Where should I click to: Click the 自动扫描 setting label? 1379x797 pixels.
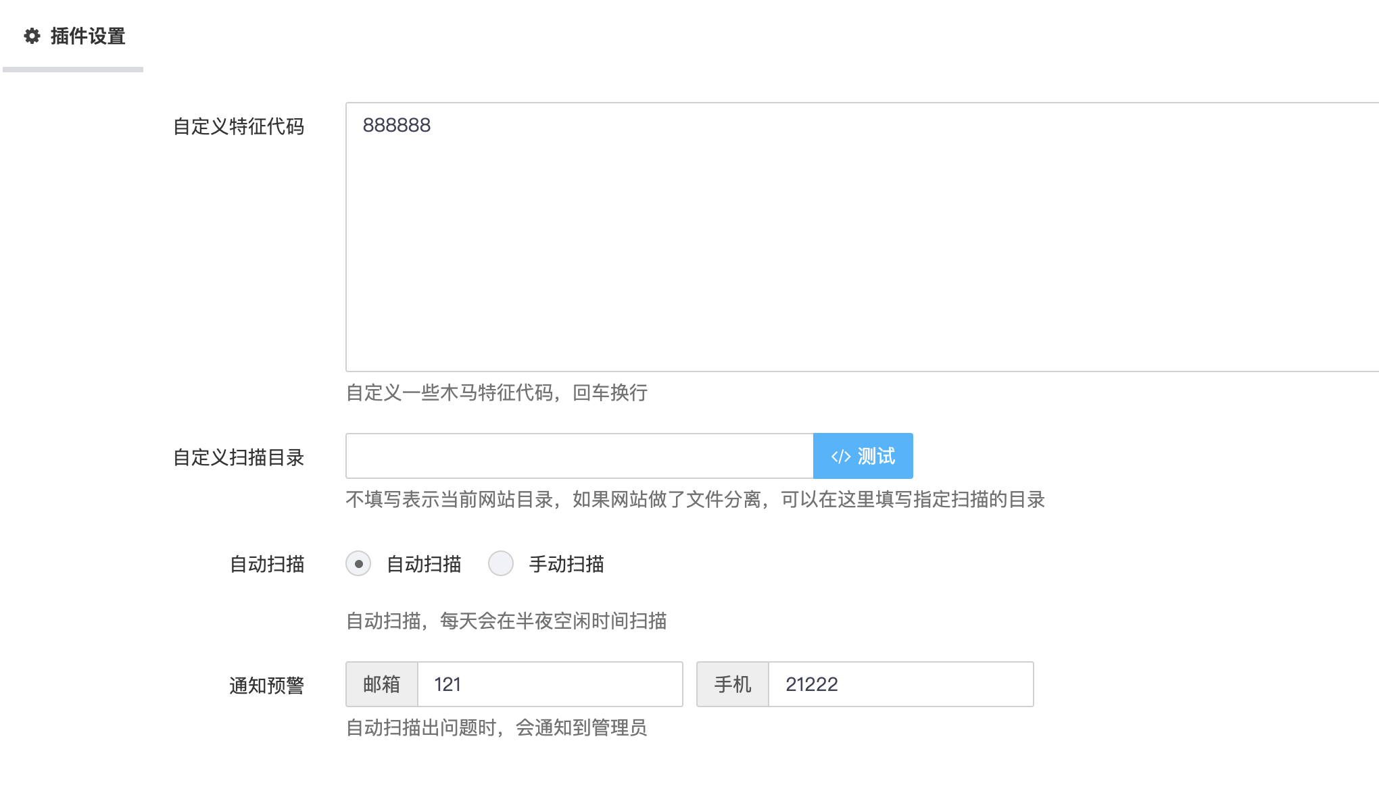[x=268, y=563]
